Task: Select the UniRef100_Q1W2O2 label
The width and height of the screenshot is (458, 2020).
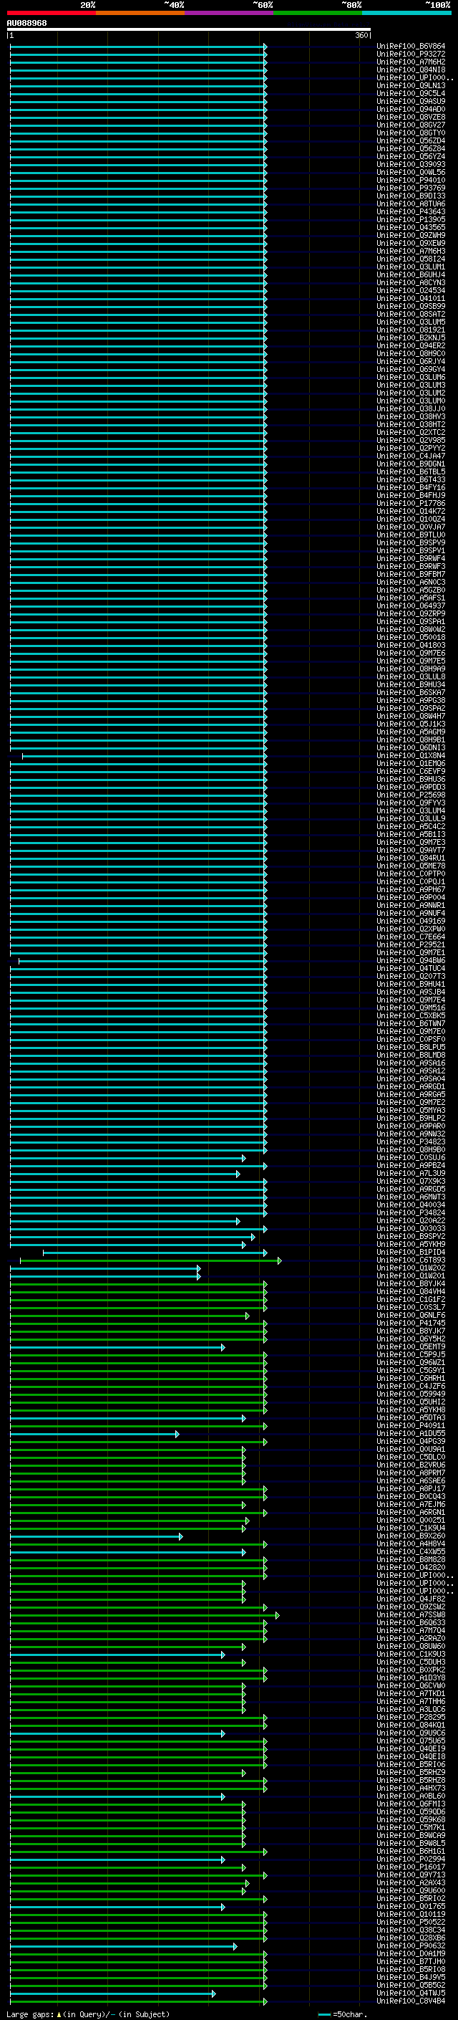Action: point(411,1269)
